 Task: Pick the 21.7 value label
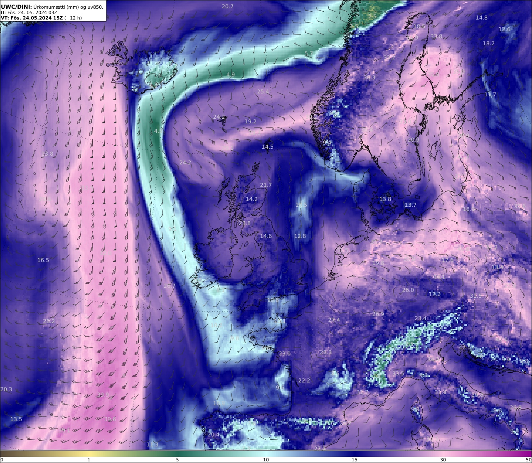266,185
